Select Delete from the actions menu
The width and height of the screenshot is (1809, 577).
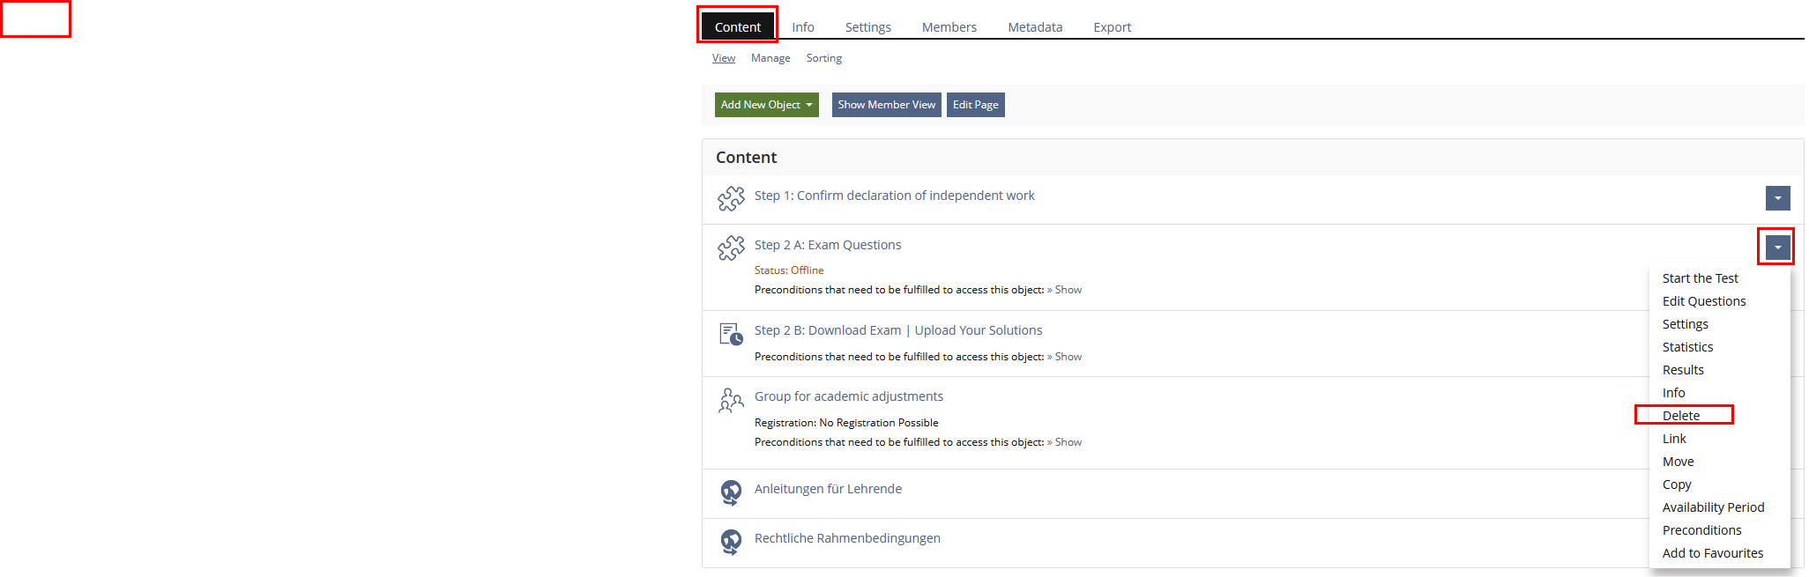tap(1680, 416)
